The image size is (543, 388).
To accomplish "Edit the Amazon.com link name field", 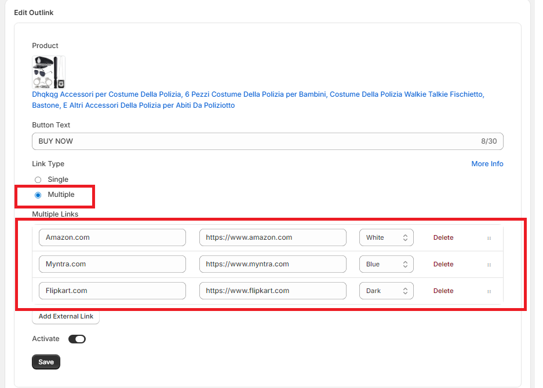I will coord(112,237).
